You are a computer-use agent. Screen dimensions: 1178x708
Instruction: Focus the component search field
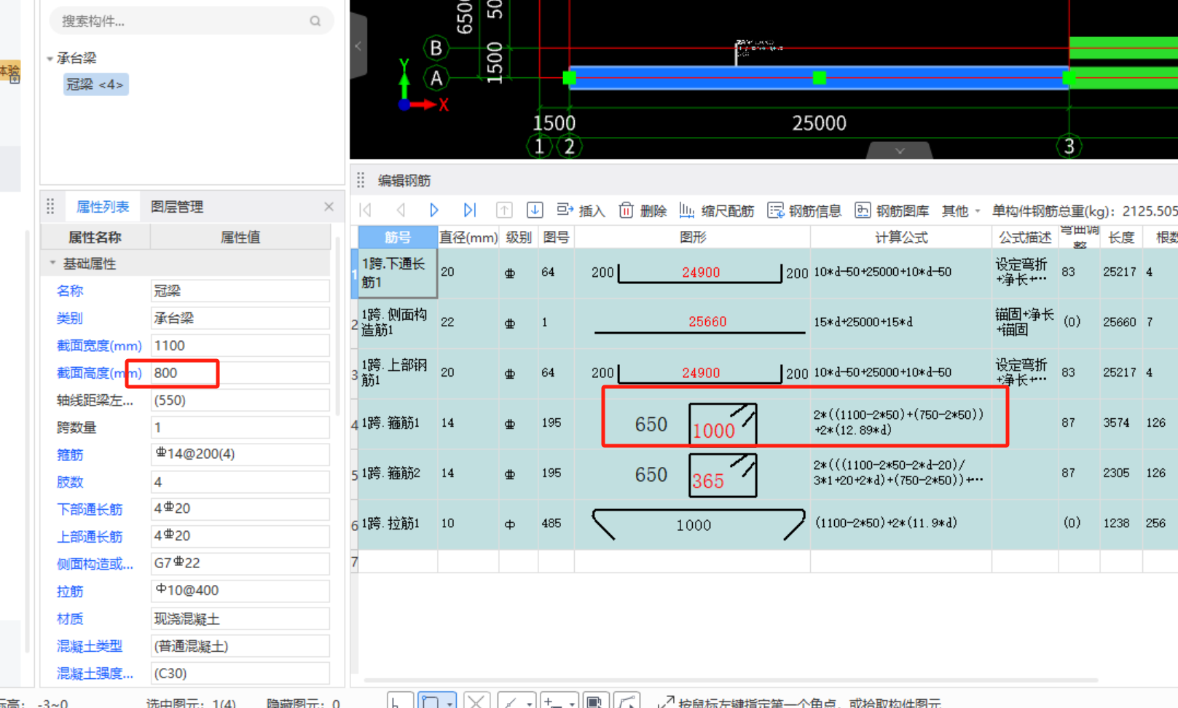point(191,21)
